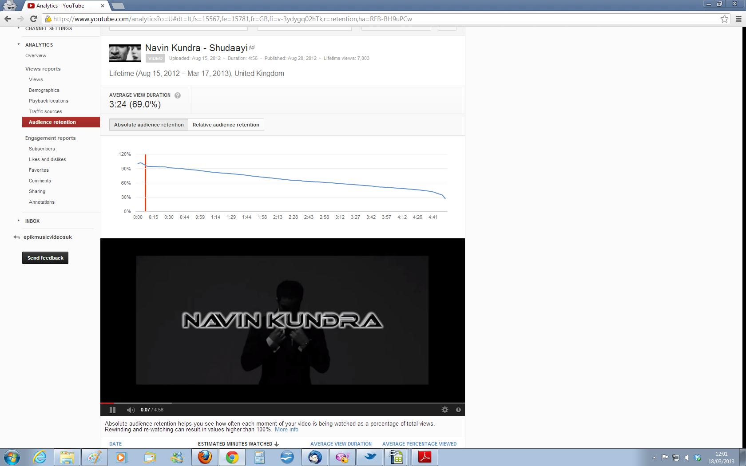Mute the video player volume

coord(131,410)
